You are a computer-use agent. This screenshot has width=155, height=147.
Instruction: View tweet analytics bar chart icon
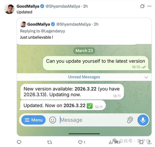111,142
